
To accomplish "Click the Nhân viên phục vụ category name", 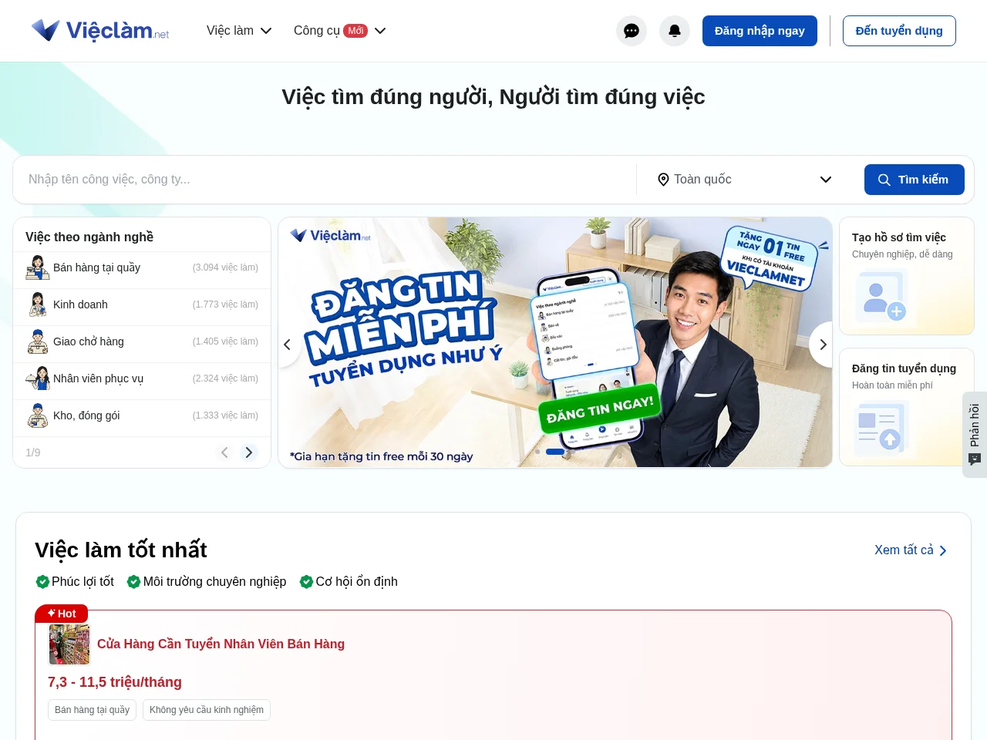I will [x=98, y=378].
